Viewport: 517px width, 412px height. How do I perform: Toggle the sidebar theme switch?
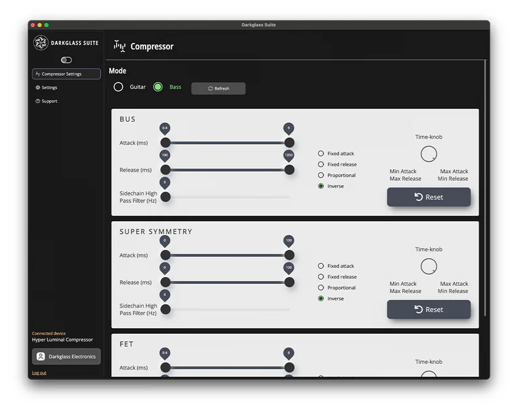coord(66,60)
